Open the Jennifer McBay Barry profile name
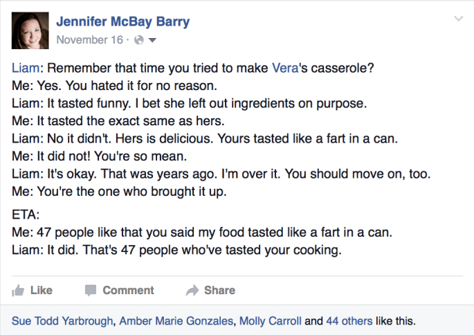 point(122,22)
